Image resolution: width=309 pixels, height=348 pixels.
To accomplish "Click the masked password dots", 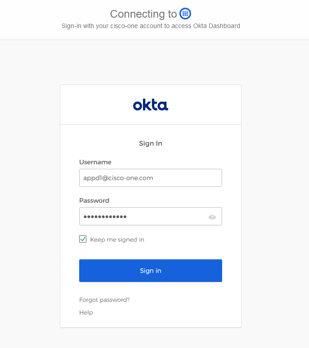I will click(105, 217).
